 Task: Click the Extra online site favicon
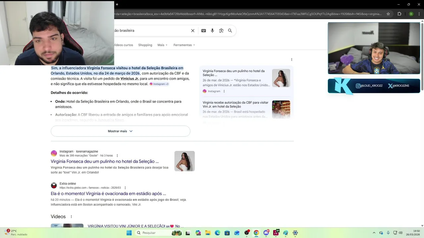tap(54, 185)
